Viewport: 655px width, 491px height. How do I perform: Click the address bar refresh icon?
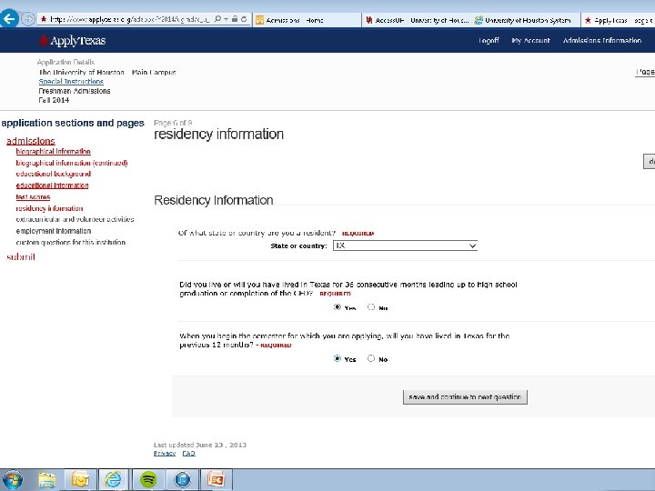[x=244, y=19]
